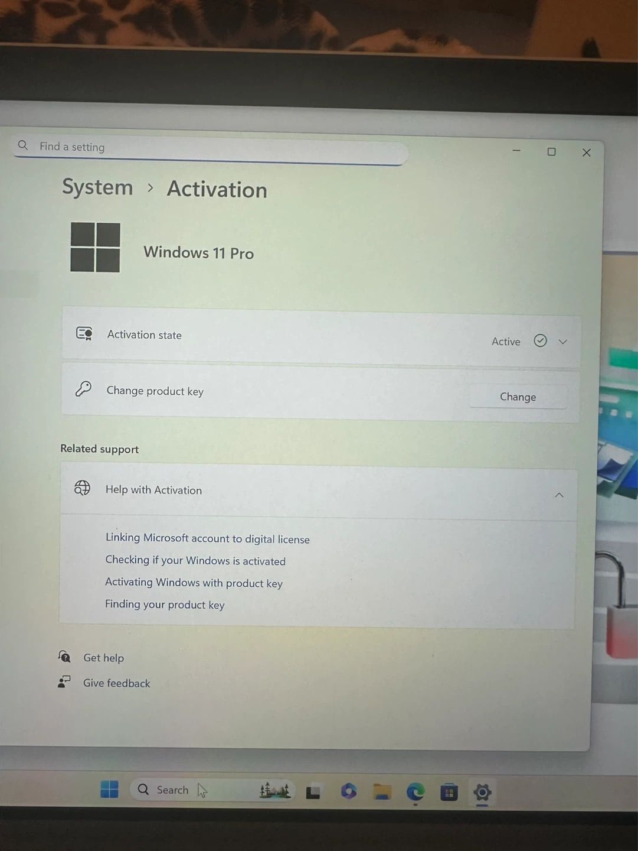Open Linking Microsoft account to digital license
The height and width of the screenshot is (851, 638).
(x=208, y=538)
